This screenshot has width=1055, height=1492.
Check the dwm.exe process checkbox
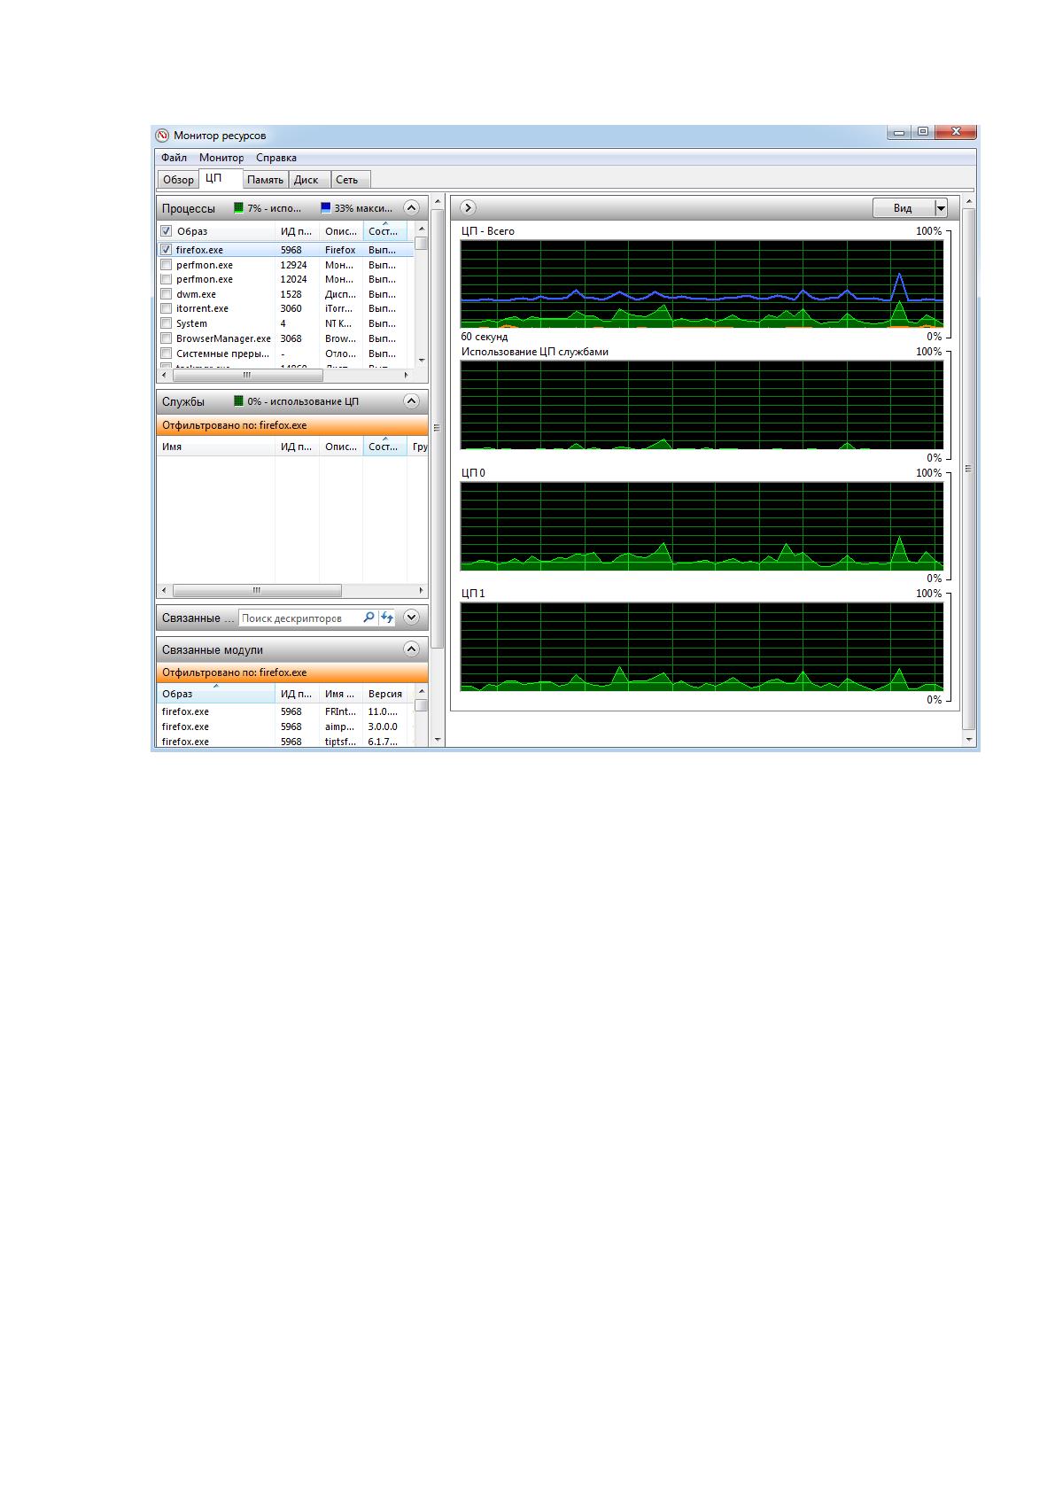pyautogui.click(x=166, y=294)
